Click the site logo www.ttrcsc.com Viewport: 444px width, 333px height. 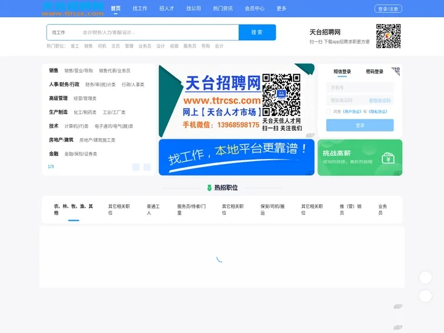pyautogui.click(x=73, y=9)
